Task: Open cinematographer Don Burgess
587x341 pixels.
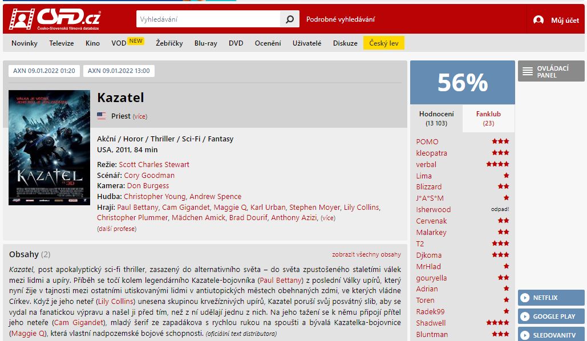Action: (x=148, y=186)
